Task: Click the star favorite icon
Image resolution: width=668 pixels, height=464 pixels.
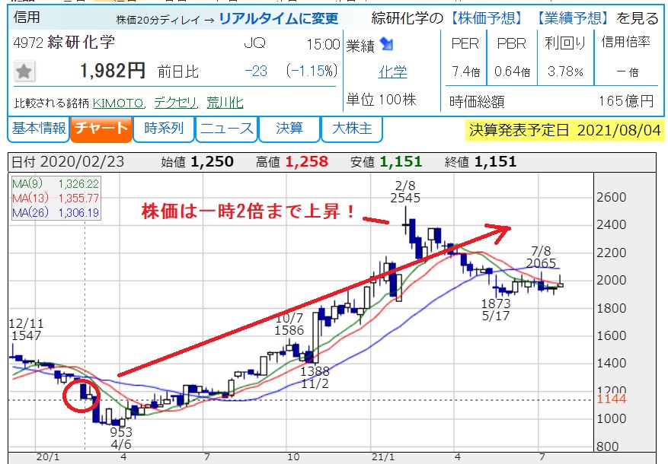Action: coord(24,71)
